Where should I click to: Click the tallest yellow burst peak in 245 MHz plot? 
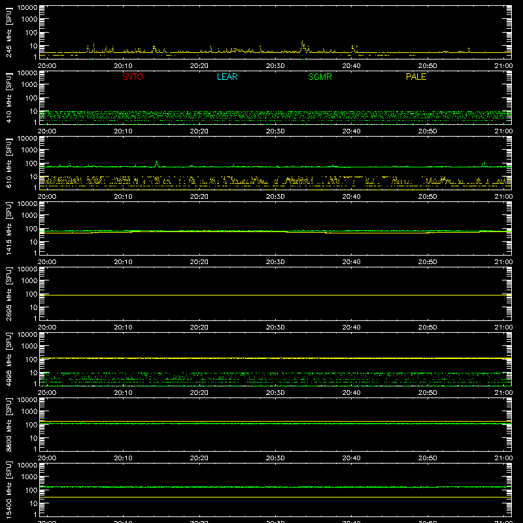303,42
